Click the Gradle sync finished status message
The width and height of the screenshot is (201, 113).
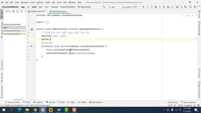[27, 105]
